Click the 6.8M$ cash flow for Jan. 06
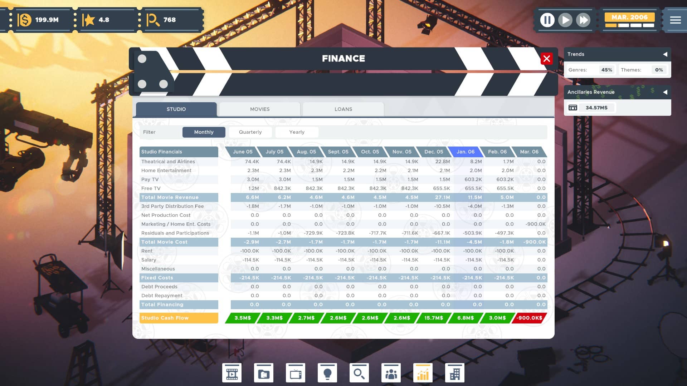The width and height of the screenshot is (687, 386). (x=466, y=318)
